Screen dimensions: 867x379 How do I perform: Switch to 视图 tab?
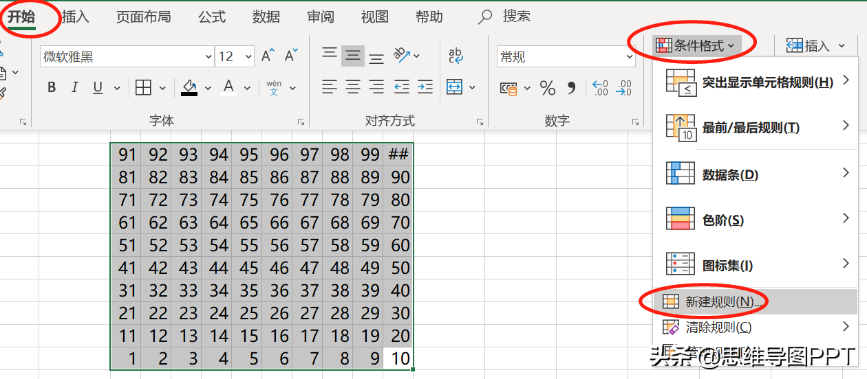[x=375, y=17]
